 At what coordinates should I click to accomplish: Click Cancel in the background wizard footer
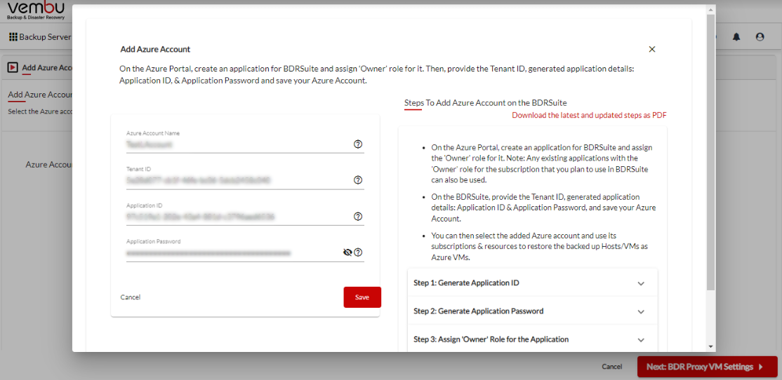pos(612,367)
